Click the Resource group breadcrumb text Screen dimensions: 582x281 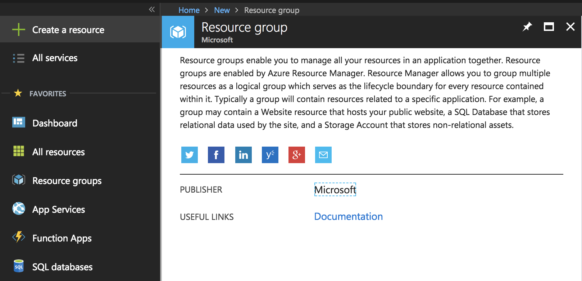272,10
